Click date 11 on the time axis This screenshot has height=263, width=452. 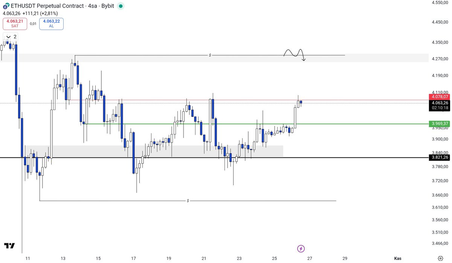[x=27, y=258]
